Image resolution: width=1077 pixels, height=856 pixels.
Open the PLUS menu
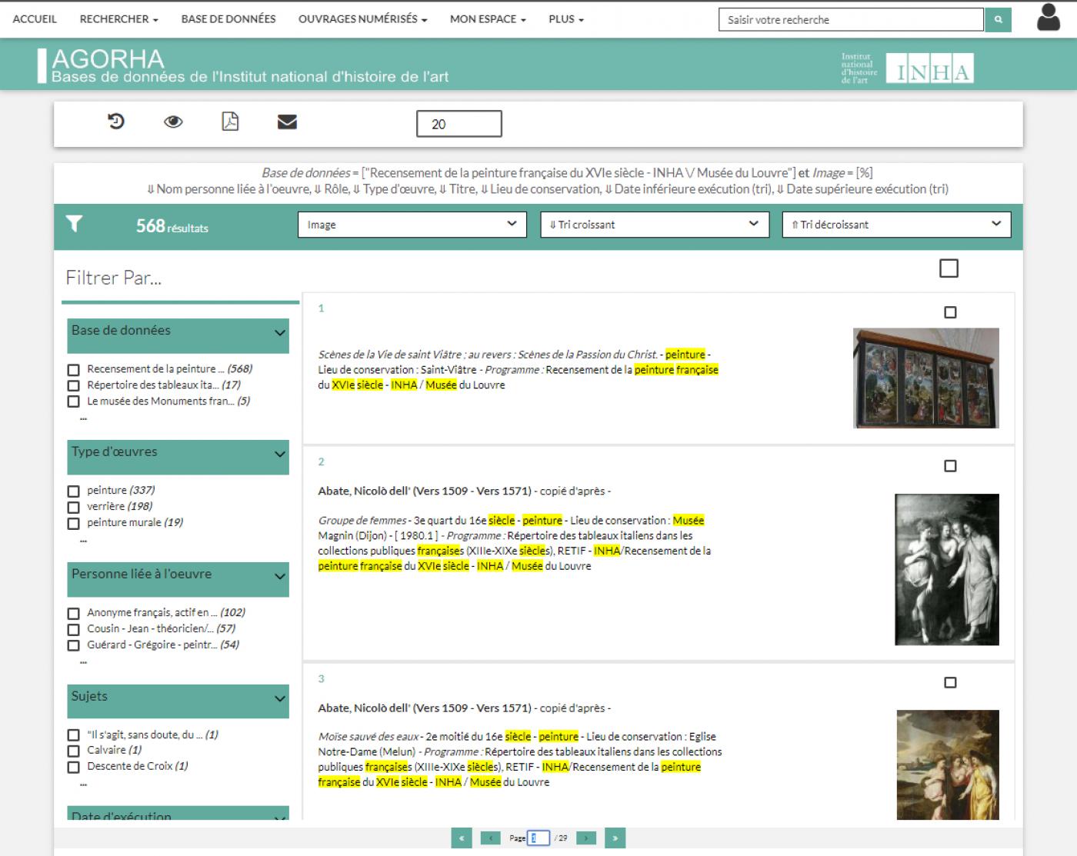(566, 19)
